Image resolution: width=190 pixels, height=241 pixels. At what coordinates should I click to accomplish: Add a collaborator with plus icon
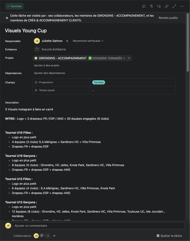click(54, 236)
